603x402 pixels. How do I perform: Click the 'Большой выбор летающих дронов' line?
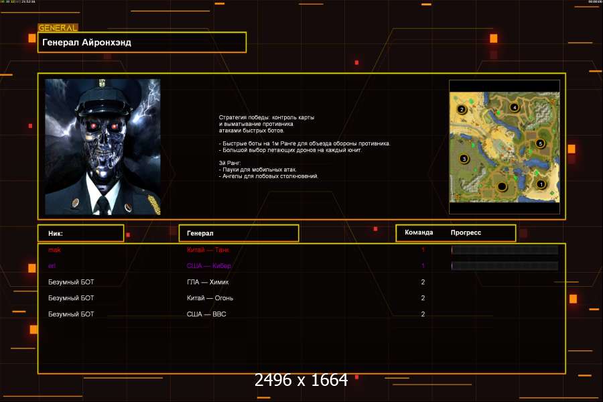tap(290, 150)
